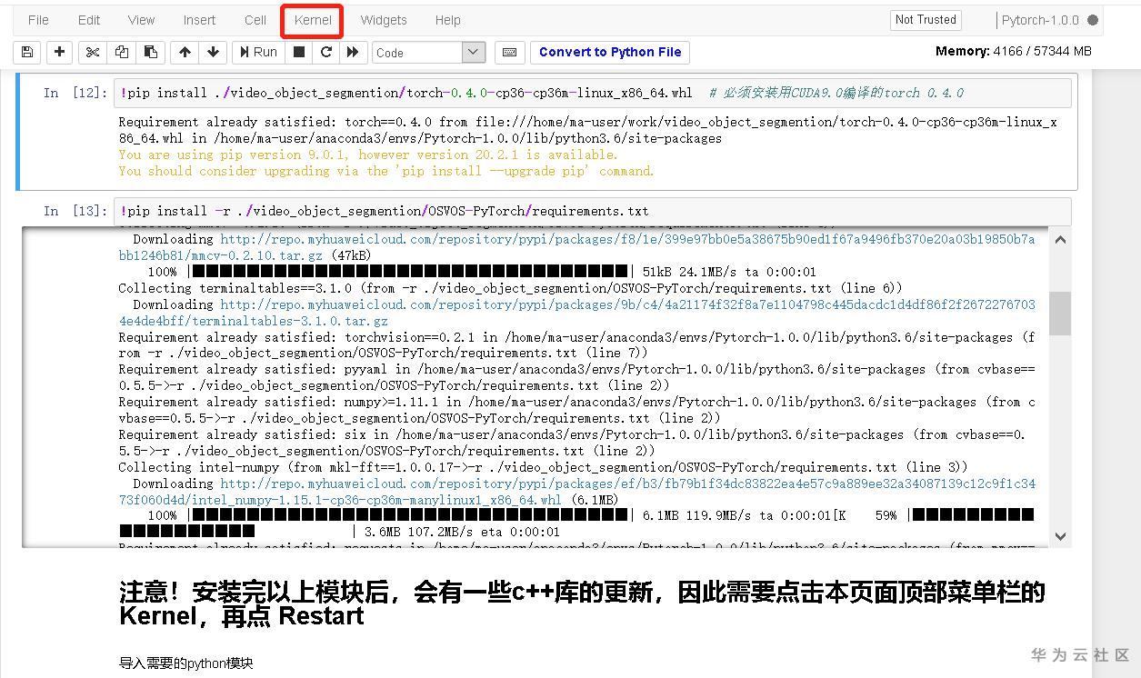This screenshot has height=678, width=1141.
Task: Open the Cell menu
Action: tap(255, 20)
